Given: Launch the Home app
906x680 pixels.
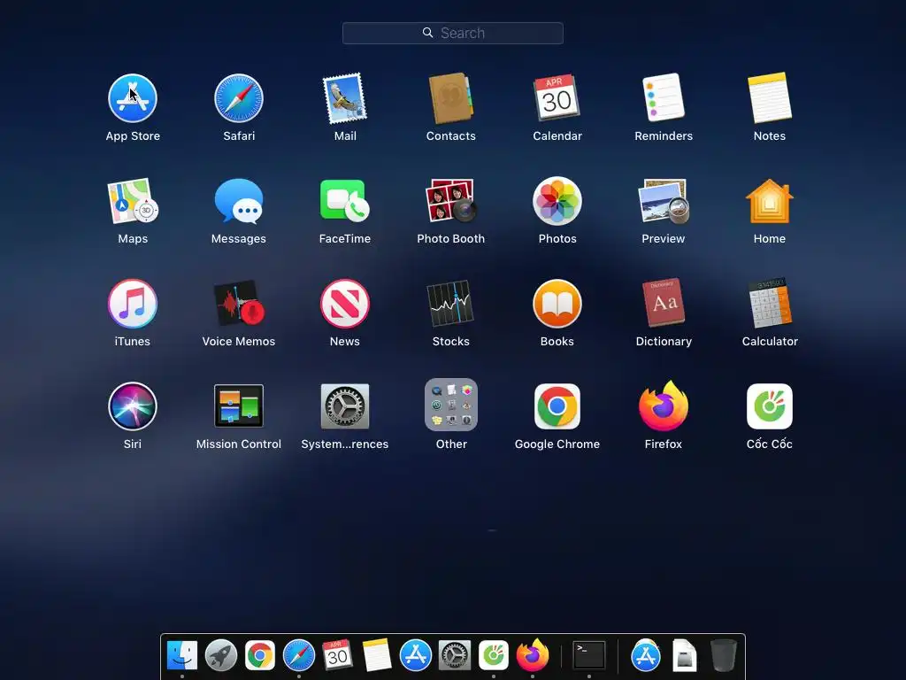Looking at the screenshot, I should pyautogui.click(x=770, y=201).
